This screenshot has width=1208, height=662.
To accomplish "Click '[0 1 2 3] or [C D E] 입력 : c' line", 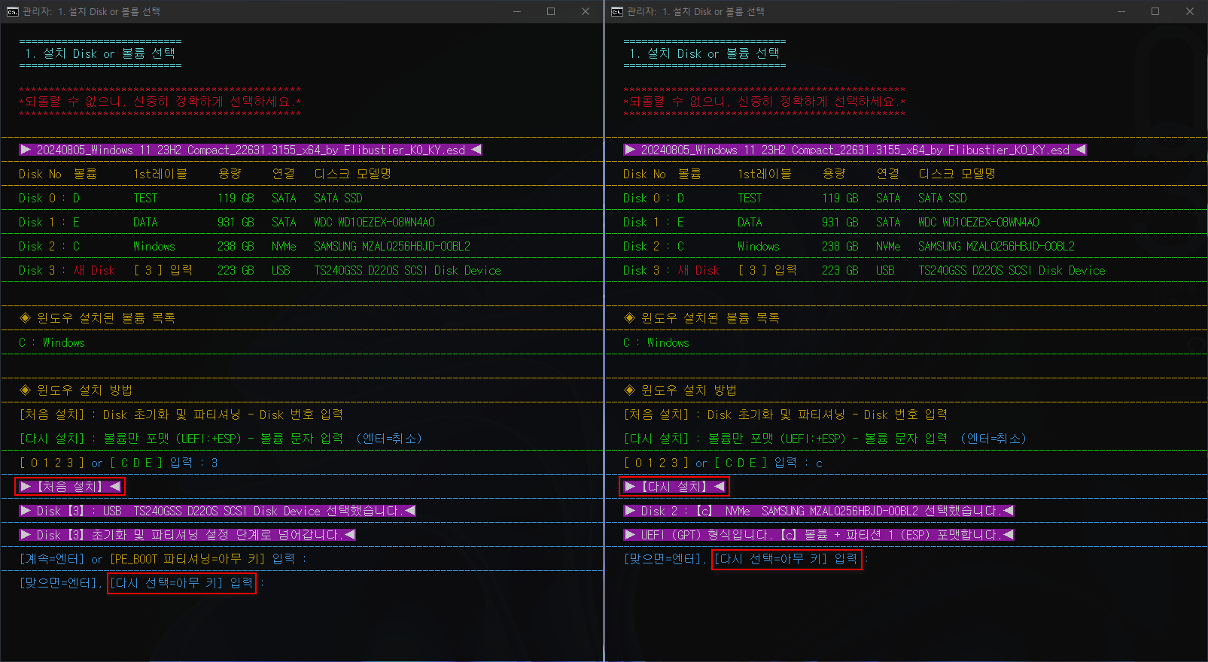I will (723, 463).
